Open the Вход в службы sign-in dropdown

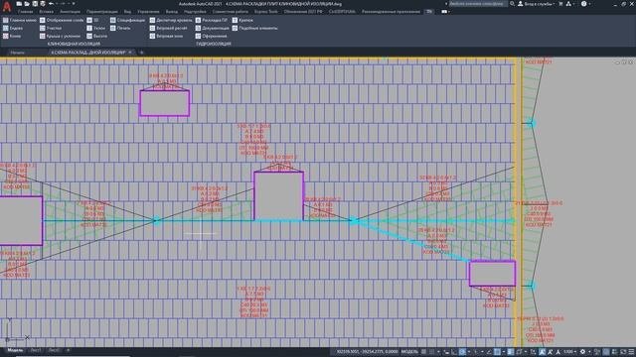click(x=536, y=4)
